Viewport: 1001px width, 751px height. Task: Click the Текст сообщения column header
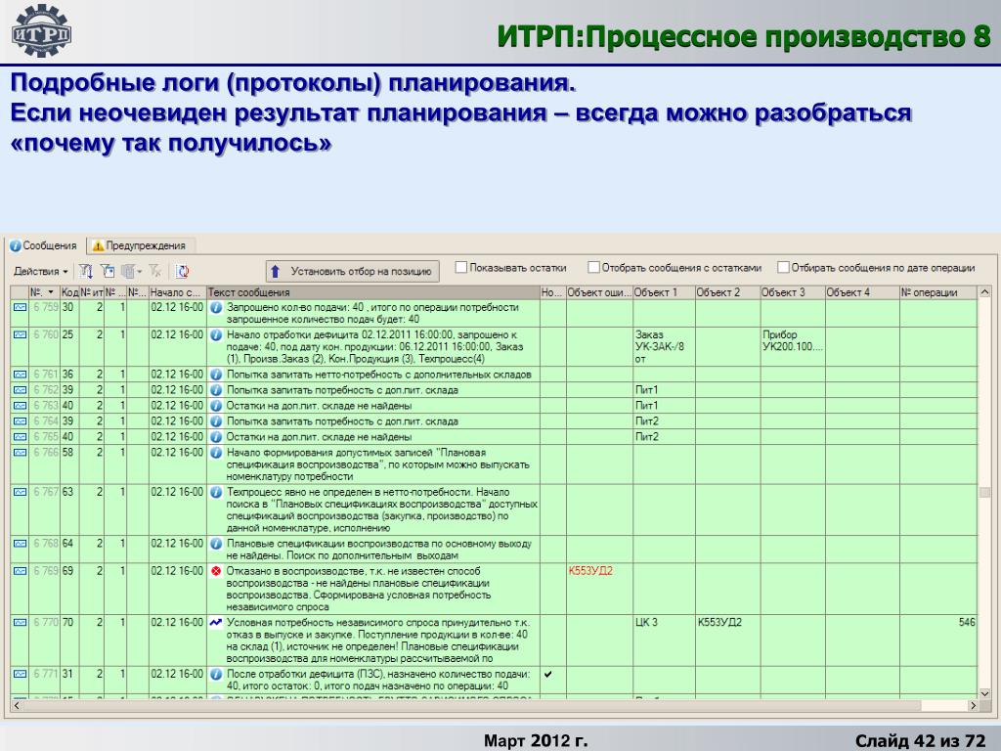tap(372, 292)
